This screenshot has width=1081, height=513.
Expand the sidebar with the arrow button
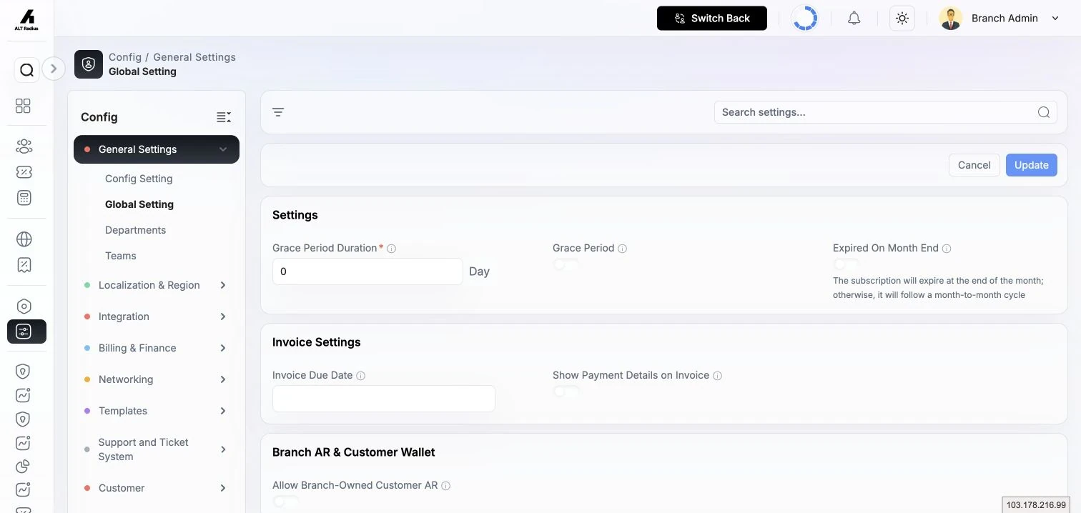coord(54,69)
